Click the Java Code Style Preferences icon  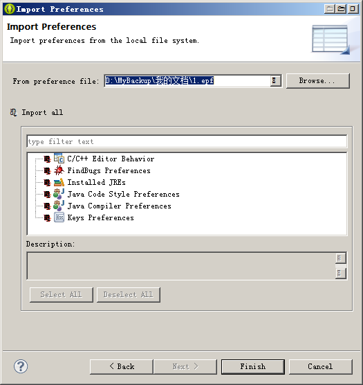click(59, 194)
